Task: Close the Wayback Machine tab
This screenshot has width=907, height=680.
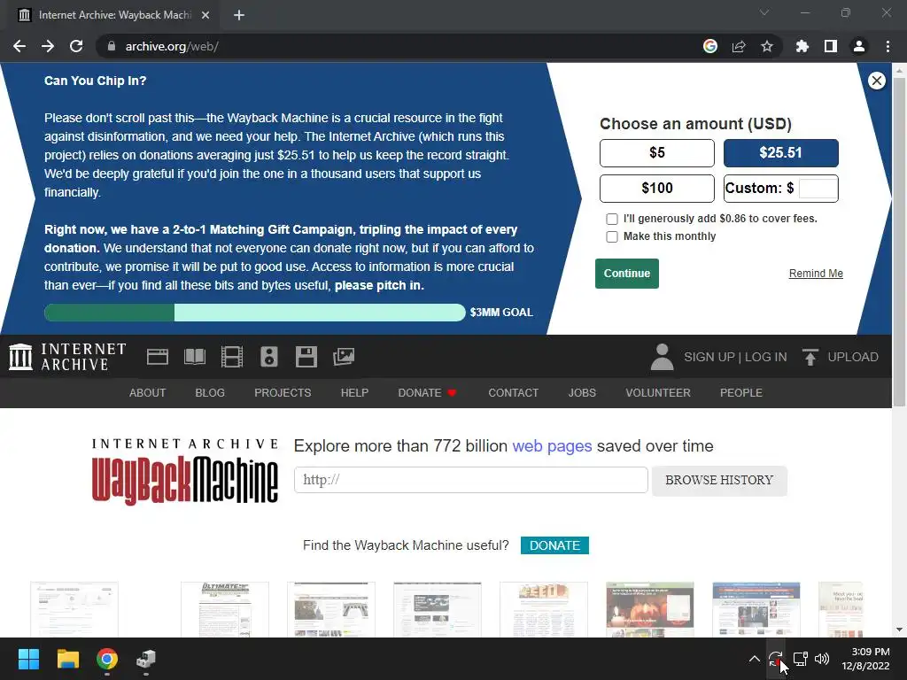Action: (x=205, y=15)
